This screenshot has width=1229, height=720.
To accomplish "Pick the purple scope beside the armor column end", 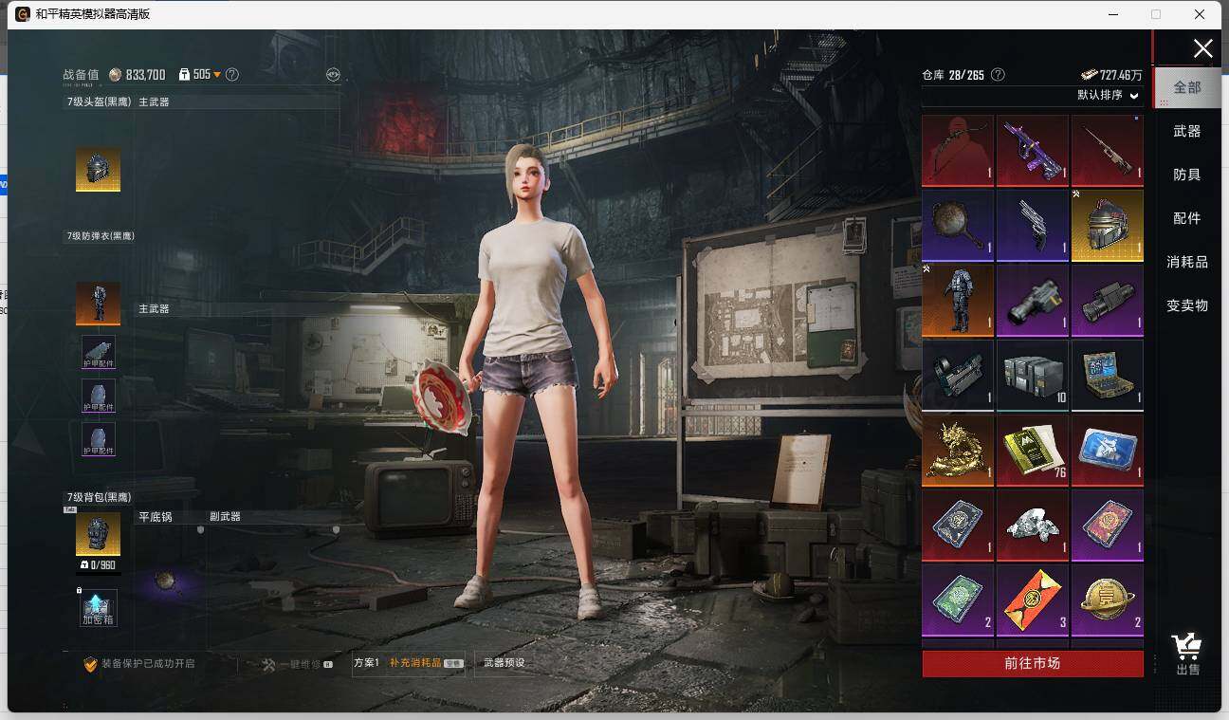I will (x=1108, y=301).
